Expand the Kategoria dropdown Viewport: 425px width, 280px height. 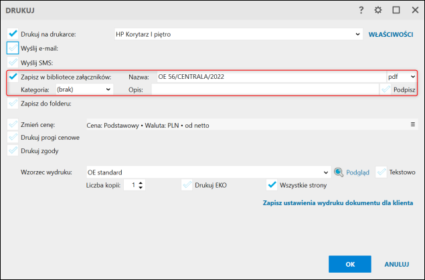click(109, 89)
